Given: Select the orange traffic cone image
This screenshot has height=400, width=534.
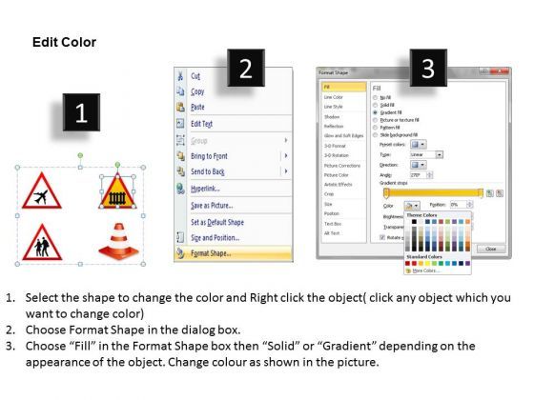Looking at the screenshot, I should click(118, 241).
